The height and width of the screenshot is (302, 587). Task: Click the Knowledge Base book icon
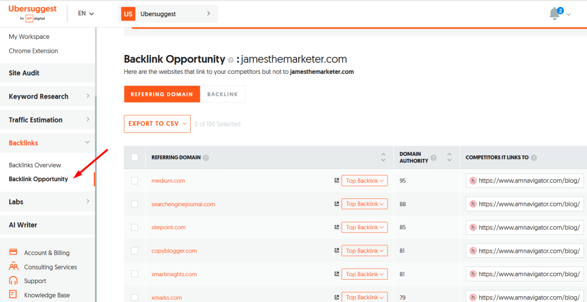[x=14, y=295]
